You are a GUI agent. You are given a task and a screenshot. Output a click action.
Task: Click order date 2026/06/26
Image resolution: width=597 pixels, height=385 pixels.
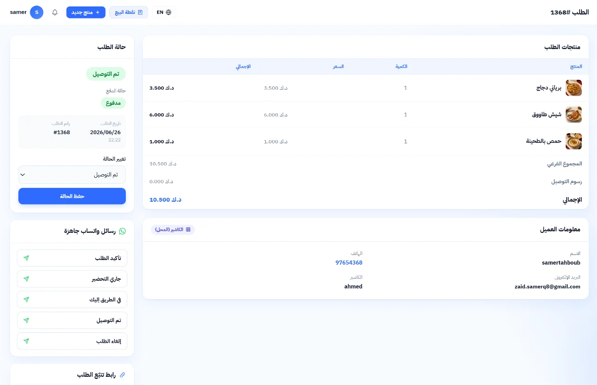coord(106,132)
